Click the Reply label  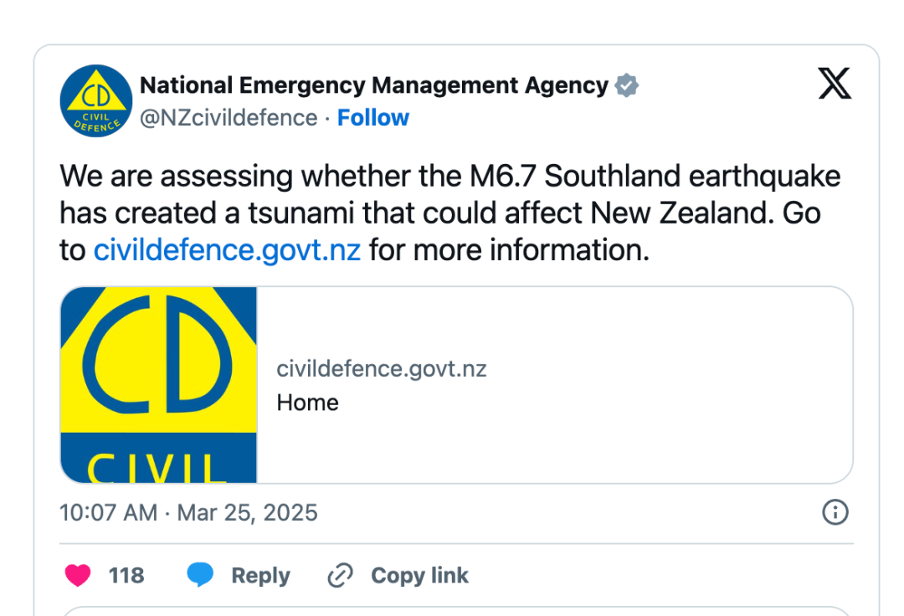coord(260,576)
